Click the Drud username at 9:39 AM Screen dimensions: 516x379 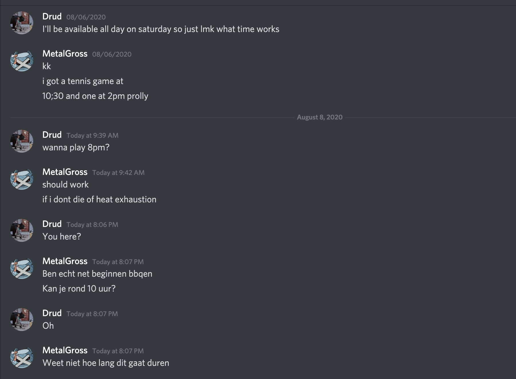52,135
